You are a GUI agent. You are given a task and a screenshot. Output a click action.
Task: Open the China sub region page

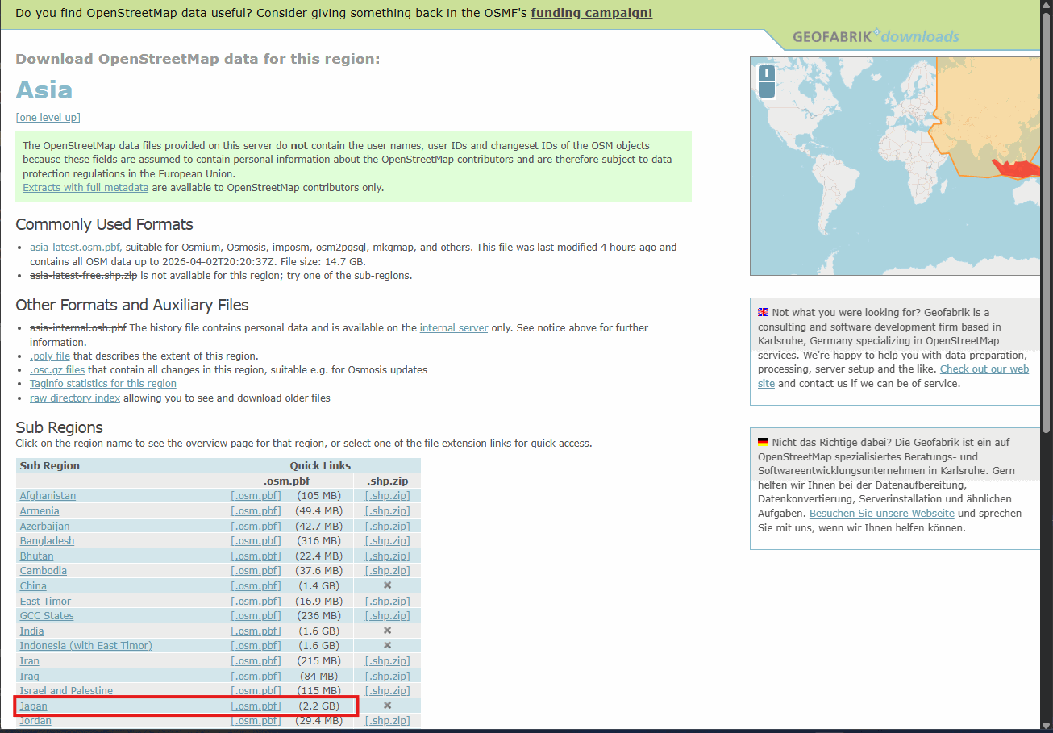pyautogui.click(x=33, y=586)
